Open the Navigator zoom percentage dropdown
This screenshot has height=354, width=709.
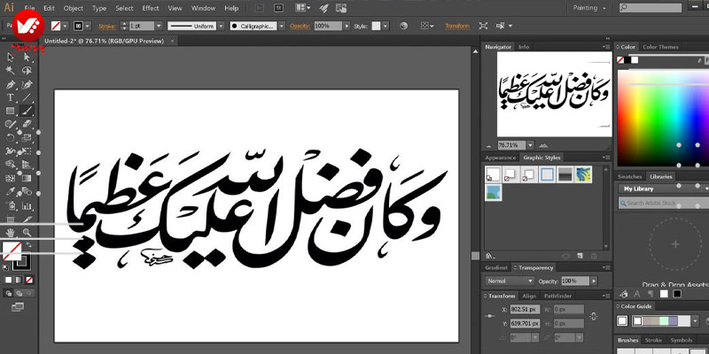point(530,145)
